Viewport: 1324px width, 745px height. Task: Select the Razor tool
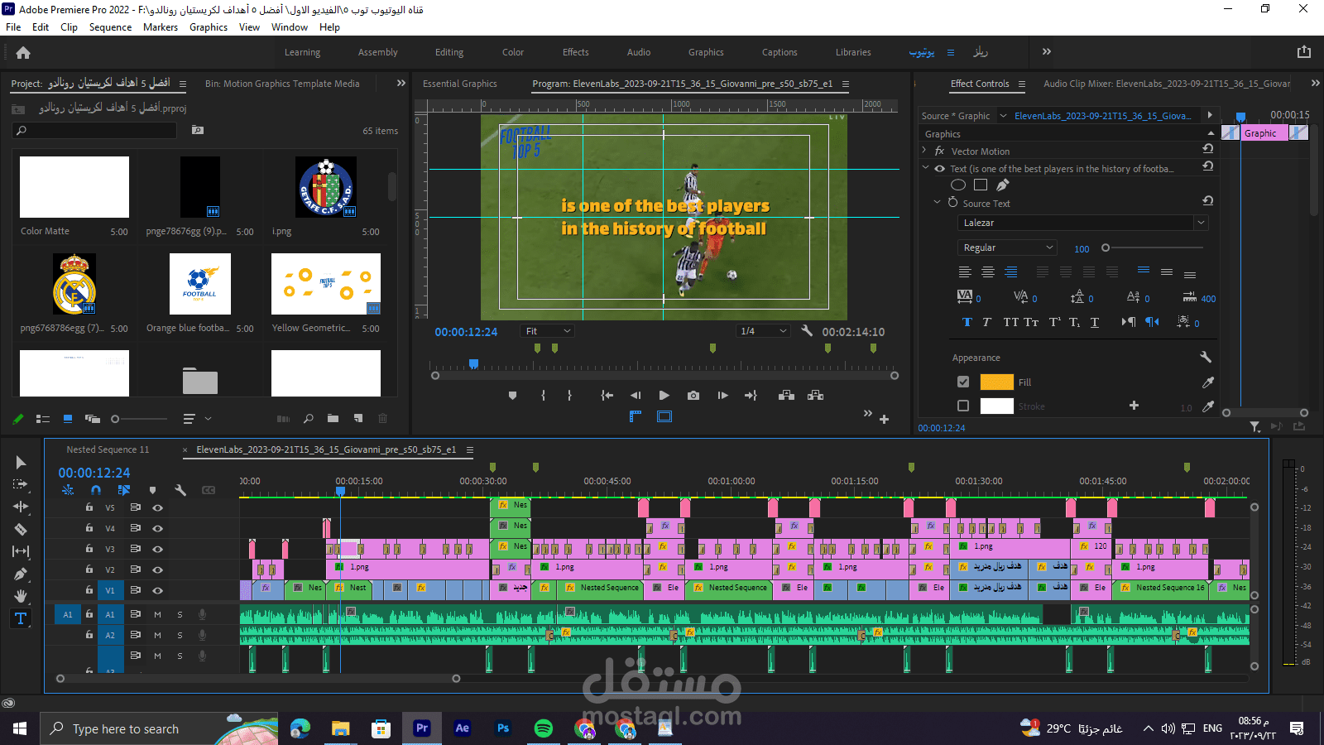[x=21, y=529]
